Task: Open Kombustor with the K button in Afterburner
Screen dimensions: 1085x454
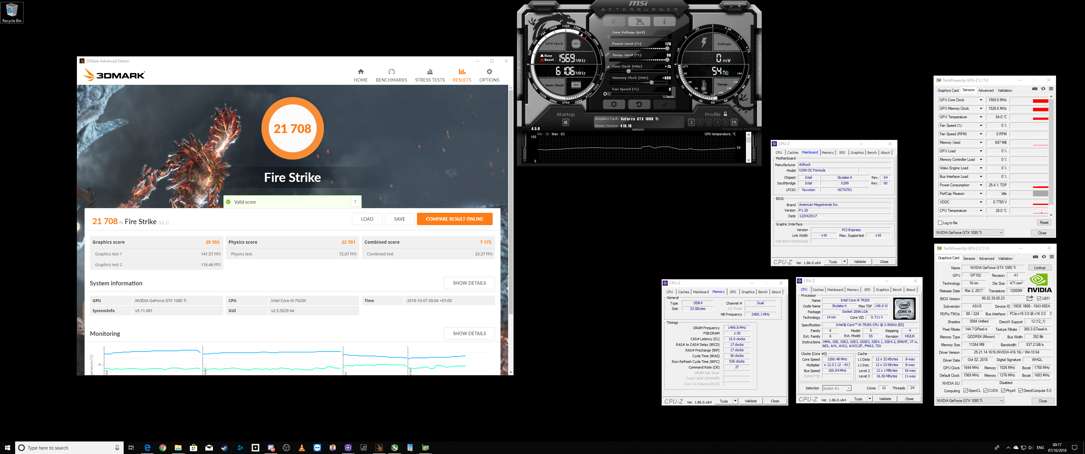Action: tap(614, 21)
